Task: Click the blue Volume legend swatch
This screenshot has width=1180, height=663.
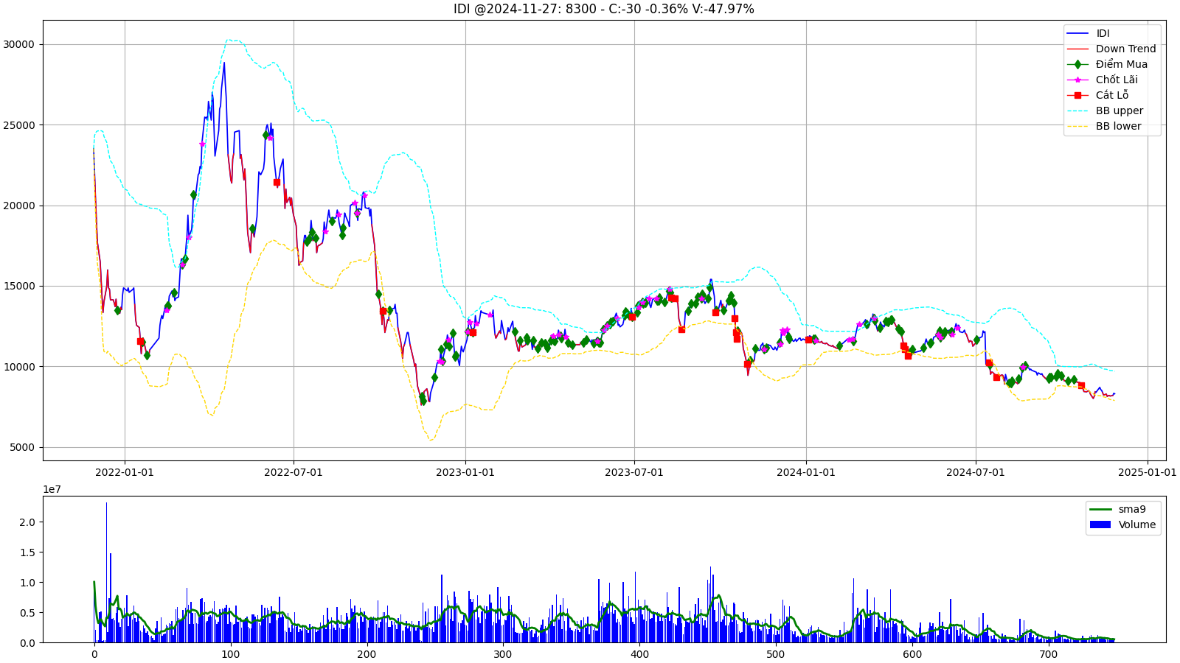Action: point(1100,525)
